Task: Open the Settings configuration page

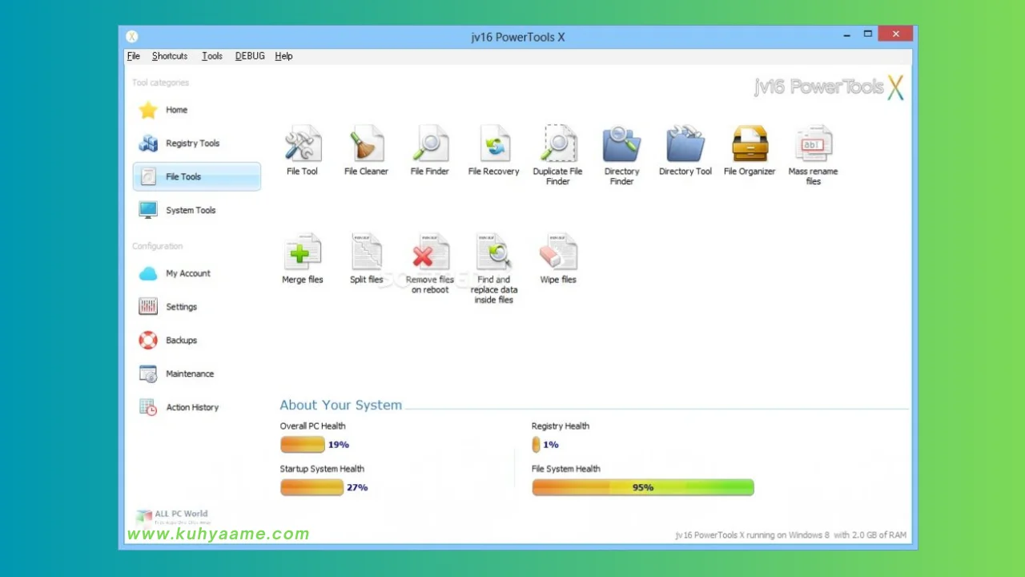Action: 197,307
